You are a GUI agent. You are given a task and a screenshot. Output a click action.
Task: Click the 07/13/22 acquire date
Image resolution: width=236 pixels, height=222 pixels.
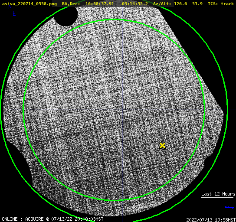(62, 219)
